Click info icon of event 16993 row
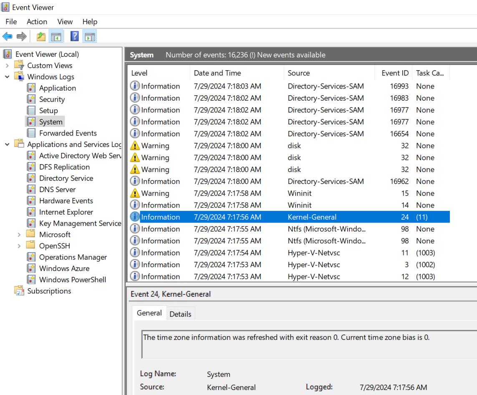This screenshot has height=395, width=477. click(x=135, y=86)
